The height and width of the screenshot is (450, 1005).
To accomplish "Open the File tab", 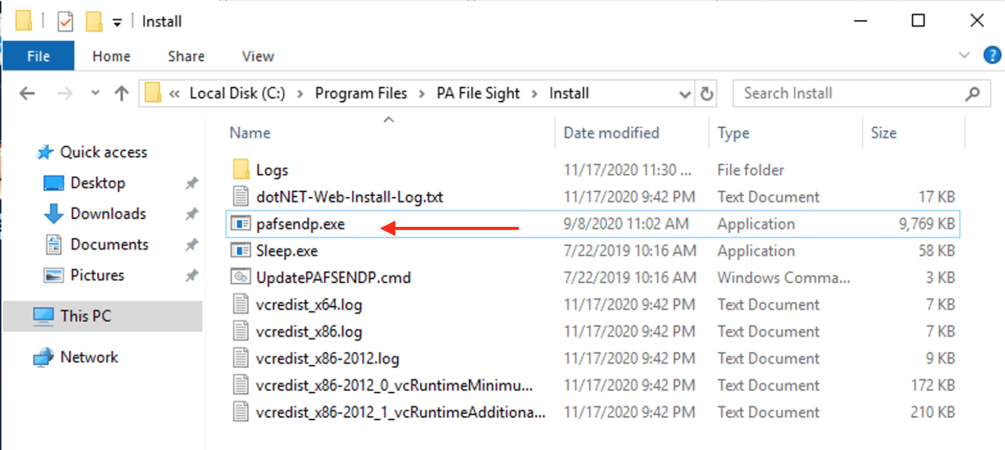I will (38, 56).
